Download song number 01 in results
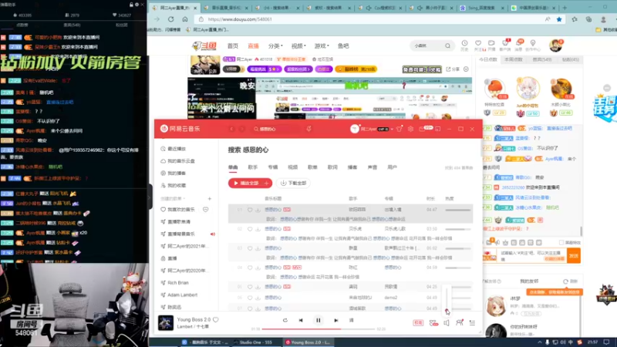This screenshot has width=617, height=347. pyautogui.click(x=258, y=210)
